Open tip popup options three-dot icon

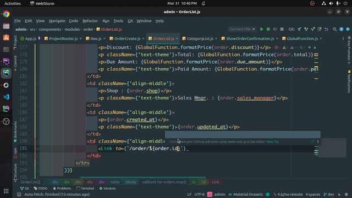(318, 141)
